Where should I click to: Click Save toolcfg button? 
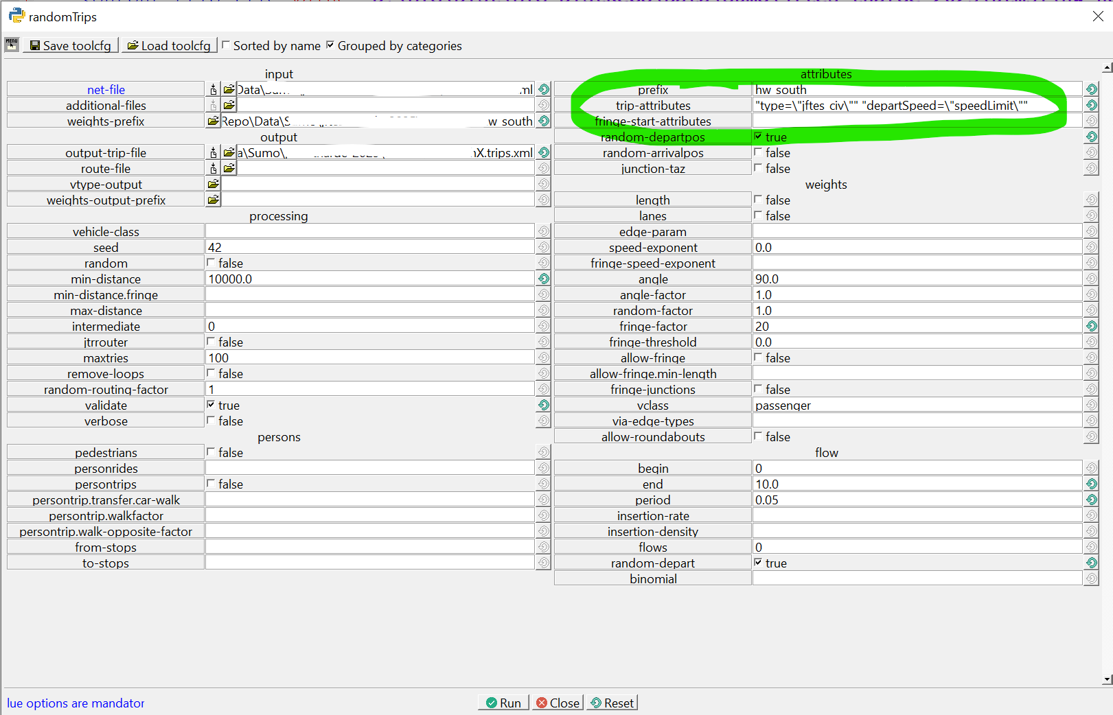(x=71, y=45)
